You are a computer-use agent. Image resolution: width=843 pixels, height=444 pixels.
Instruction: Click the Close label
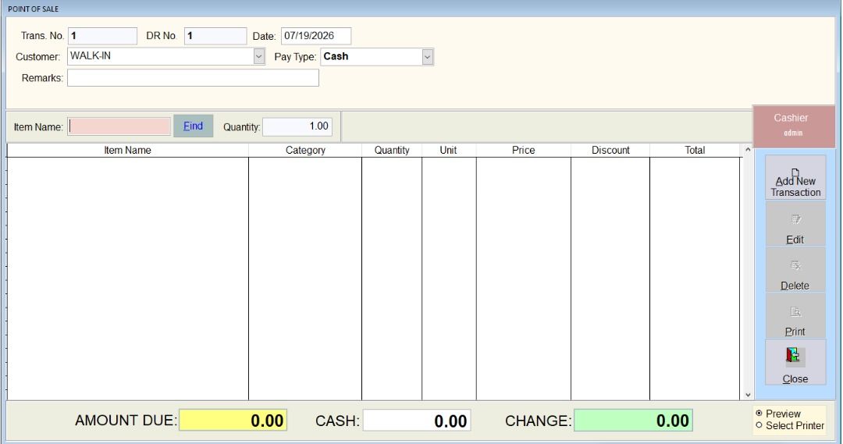point(795,379)
